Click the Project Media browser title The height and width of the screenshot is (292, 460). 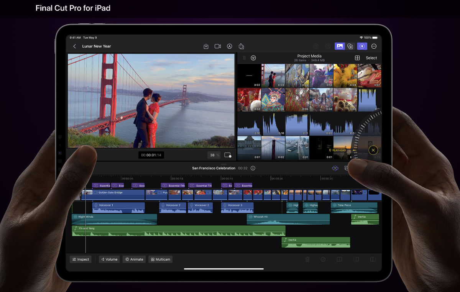pyautogui.click(x=309, y=56)
